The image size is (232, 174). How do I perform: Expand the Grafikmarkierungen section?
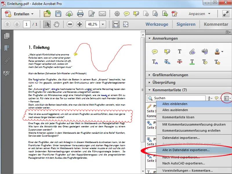coord(149,75)
